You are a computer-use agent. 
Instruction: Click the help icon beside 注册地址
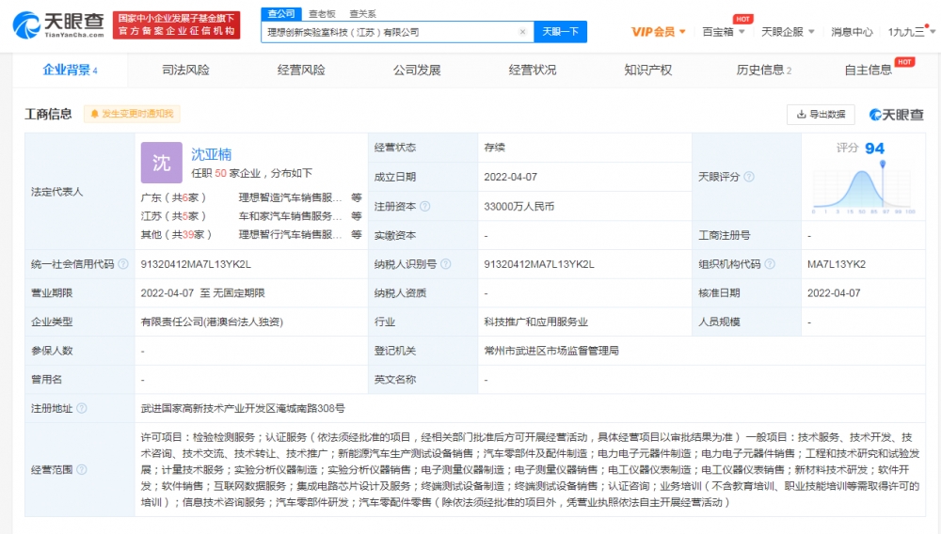point(82,408)
